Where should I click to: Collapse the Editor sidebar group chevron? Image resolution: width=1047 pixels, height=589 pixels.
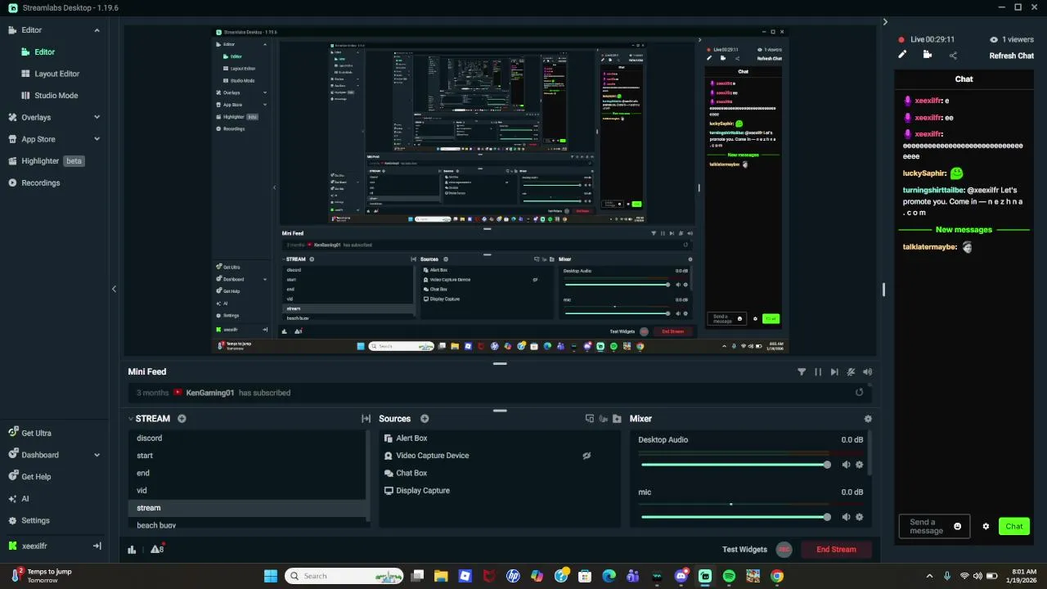point(97,30)
